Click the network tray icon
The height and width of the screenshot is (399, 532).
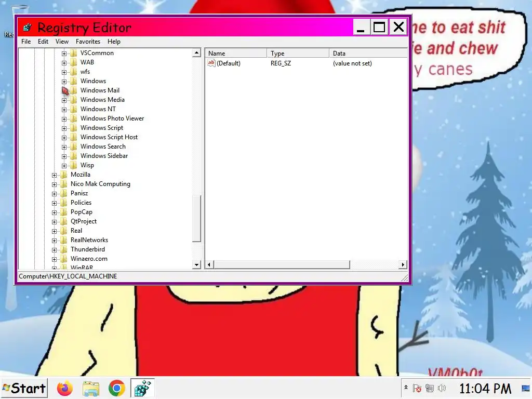pos(430,388)
